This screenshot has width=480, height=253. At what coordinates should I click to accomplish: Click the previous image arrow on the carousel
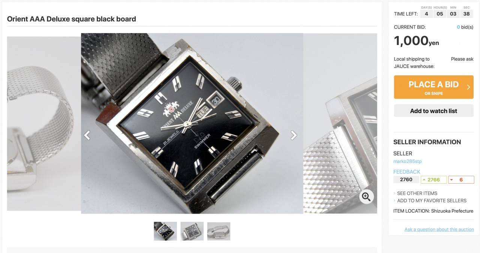tap(87, 135)
